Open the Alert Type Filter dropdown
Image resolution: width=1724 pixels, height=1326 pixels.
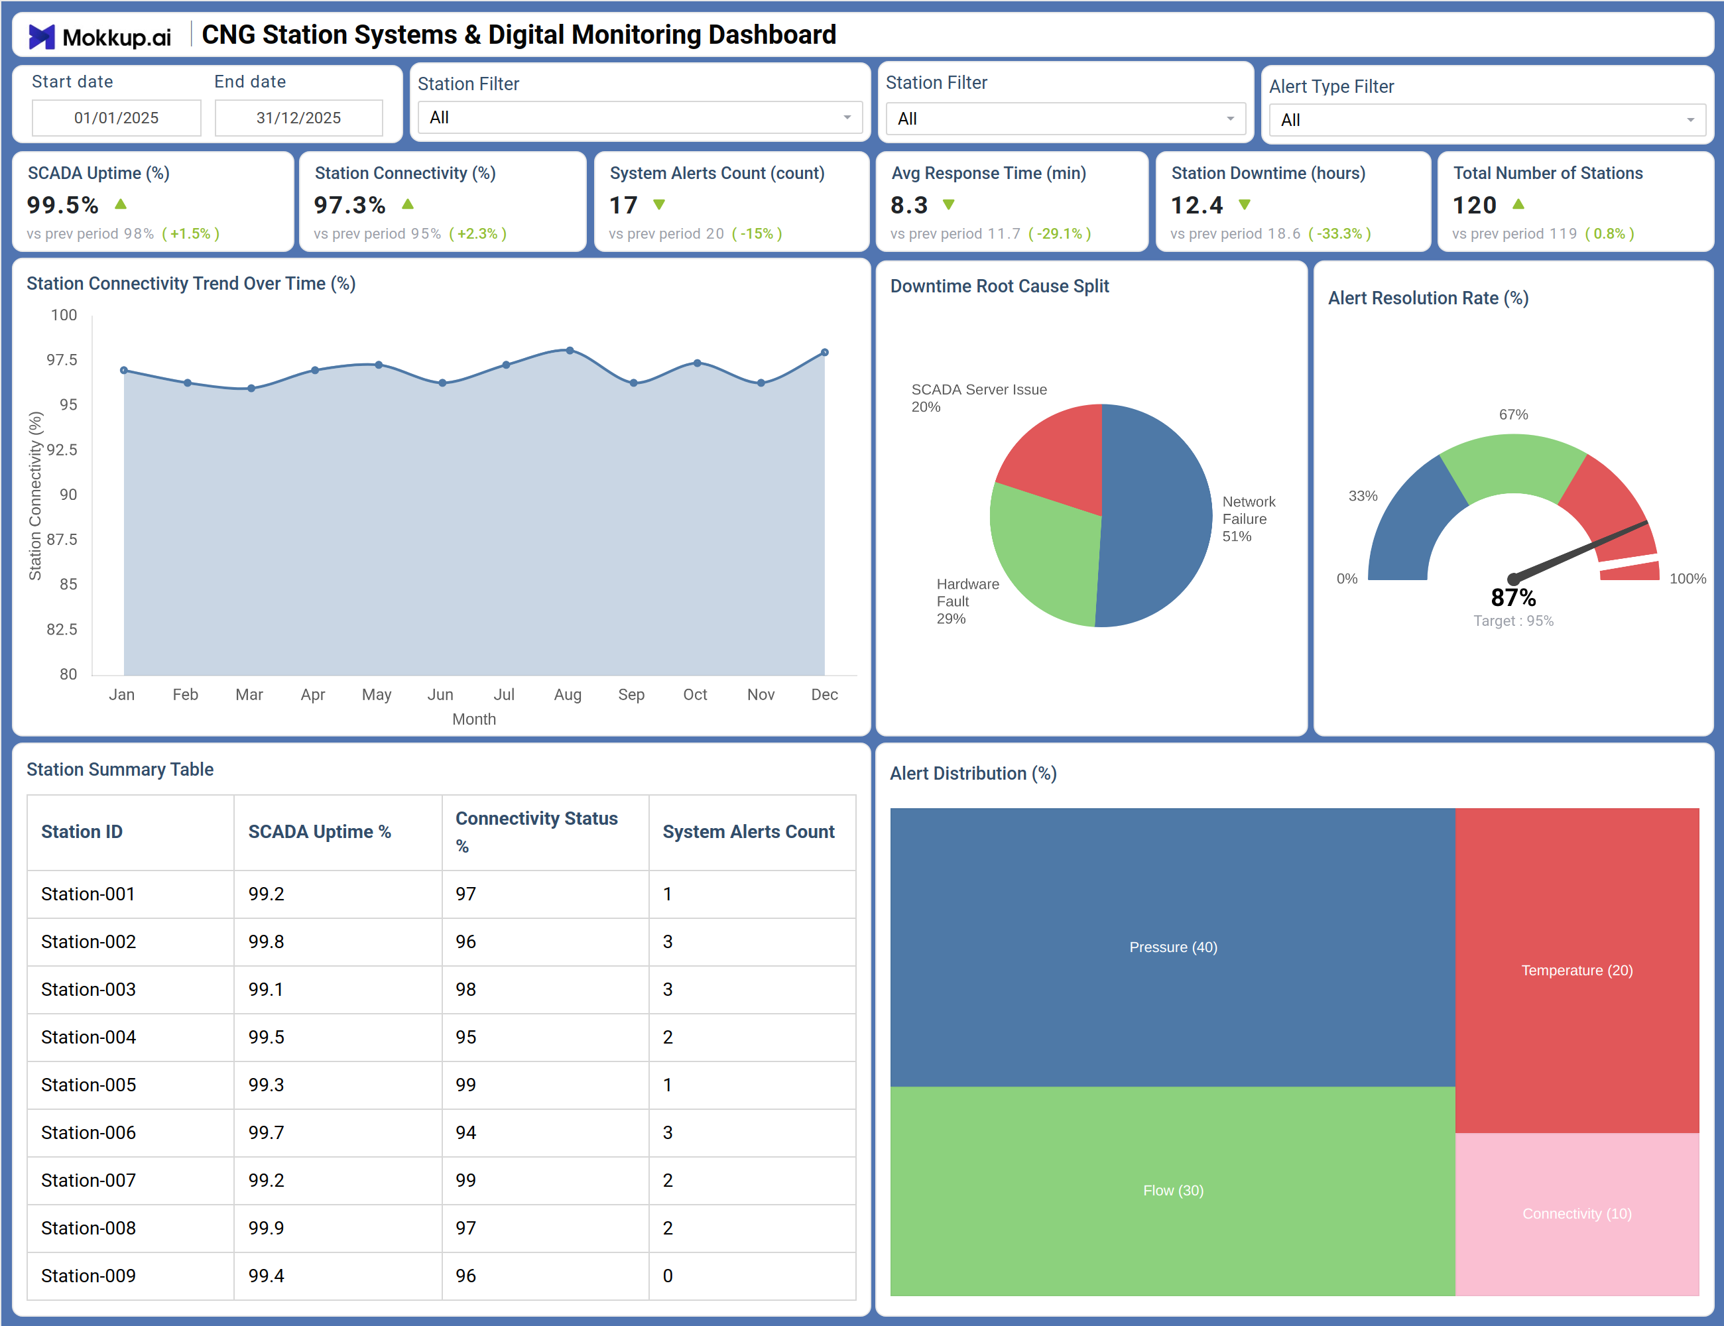(1487, 121)
